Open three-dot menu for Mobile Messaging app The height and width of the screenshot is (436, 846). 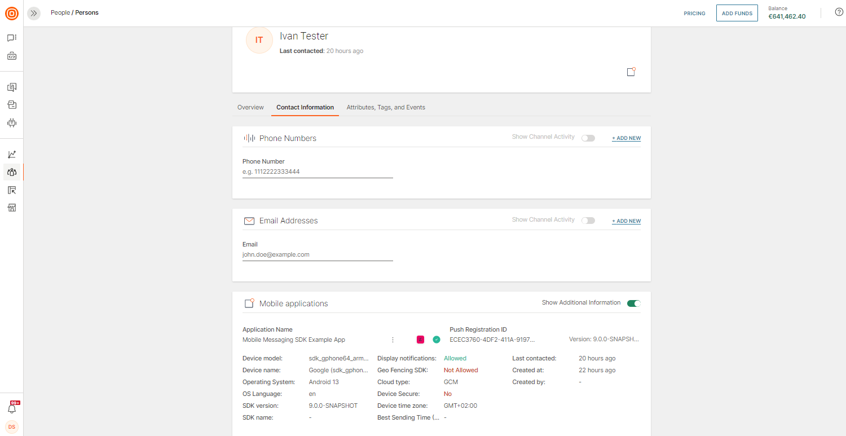(393, 340)
